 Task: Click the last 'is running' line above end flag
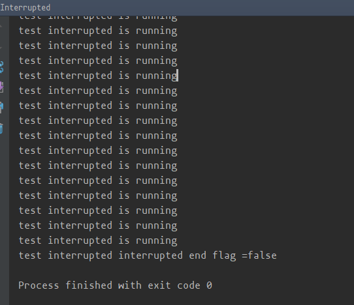point(98,240)
